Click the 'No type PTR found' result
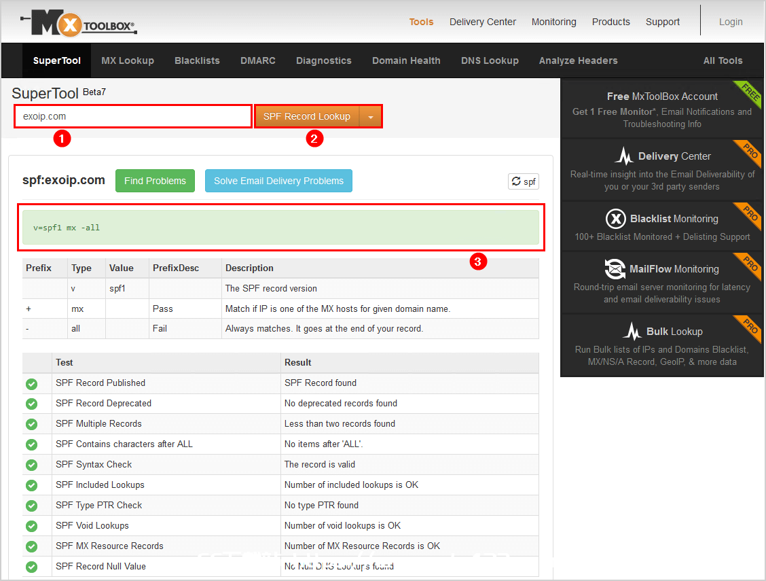 pyautogui.click(x=321, y=506)
